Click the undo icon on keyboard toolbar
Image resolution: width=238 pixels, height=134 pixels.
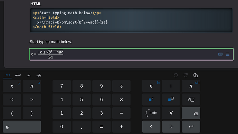pos(175,75)
